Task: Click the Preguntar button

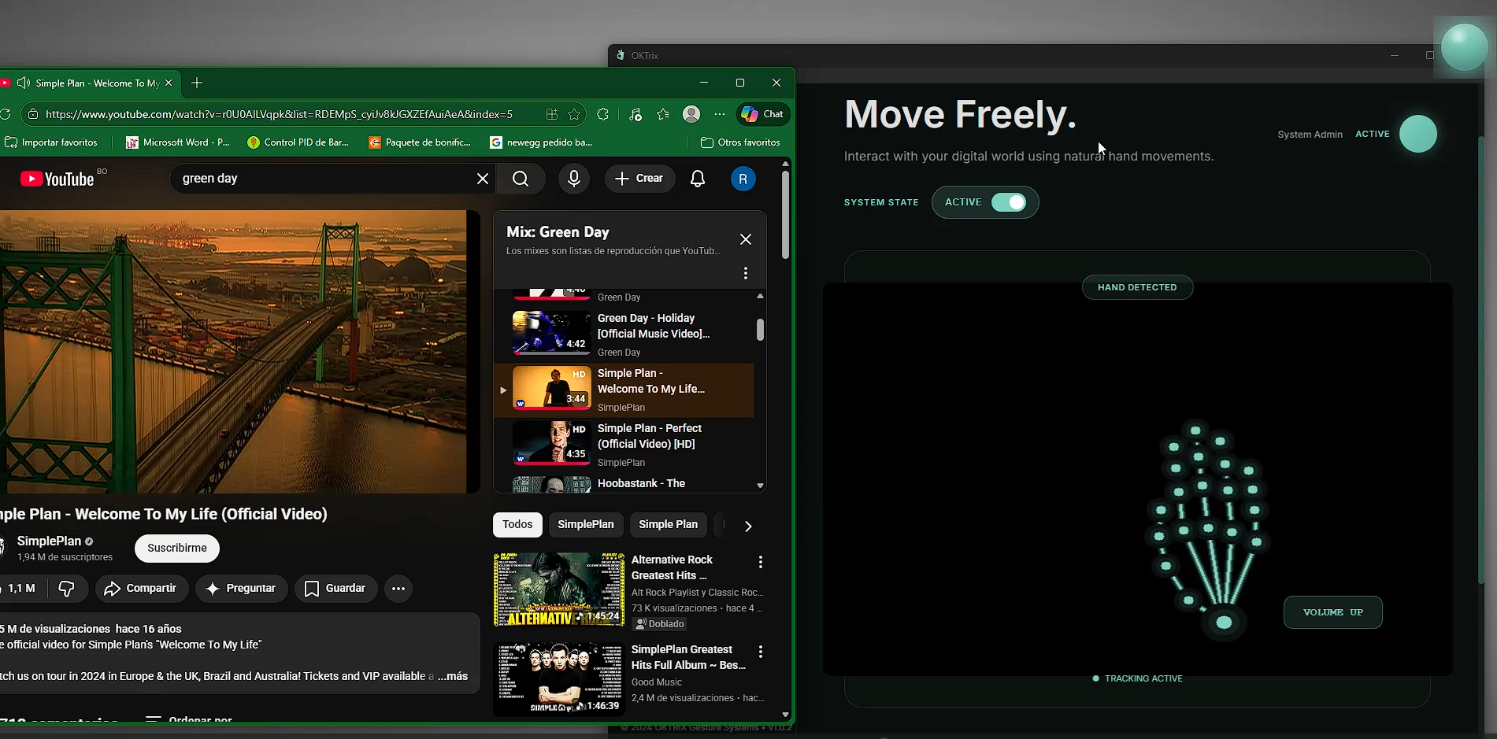Action: [x=241, y=589]
